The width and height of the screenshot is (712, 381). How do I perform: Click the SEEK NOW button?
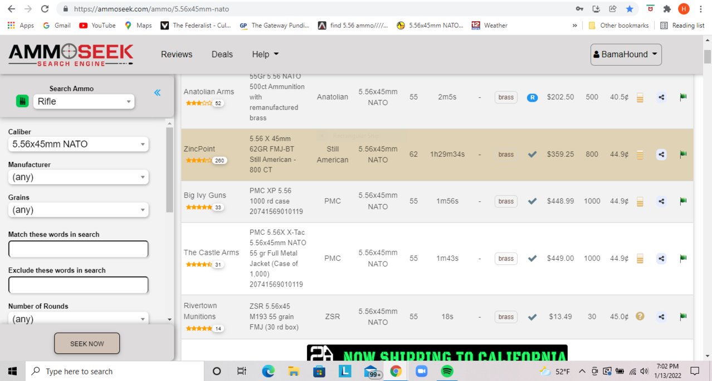(x=87, y=344)
